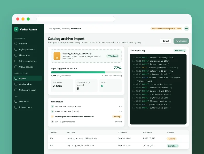Click the Registry records sidebar icon
This screenshot has width=204, height=154.
click(16, 49)
